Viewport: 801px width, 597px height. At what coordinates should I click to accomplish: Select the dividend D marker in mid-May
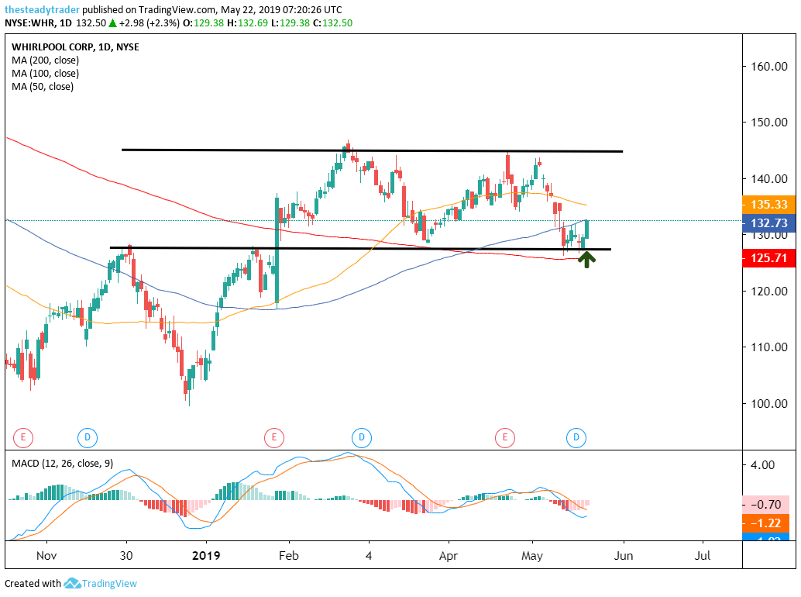tap(576, 437)
